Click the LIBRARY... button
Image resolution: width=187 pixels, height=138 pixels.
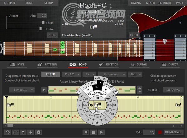173,90
